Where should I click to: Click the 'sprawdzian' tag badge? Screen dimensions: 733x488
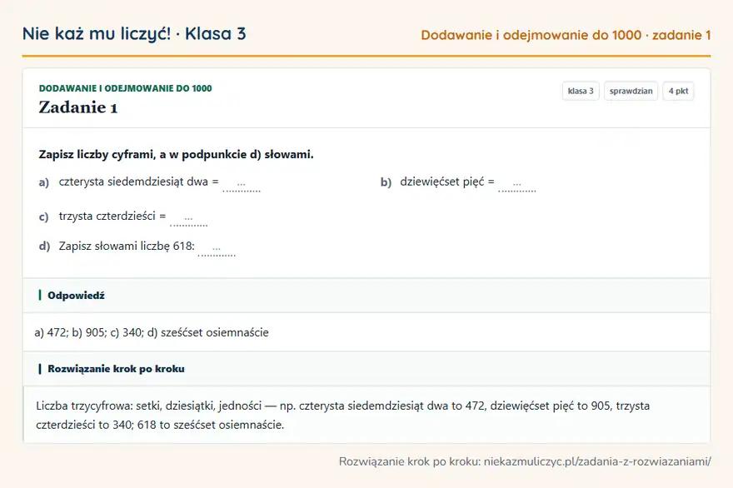point(631,91)
